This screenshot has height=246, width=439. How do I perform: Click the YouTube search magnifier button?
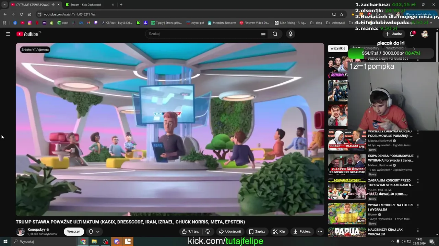(x=275, y=34)
